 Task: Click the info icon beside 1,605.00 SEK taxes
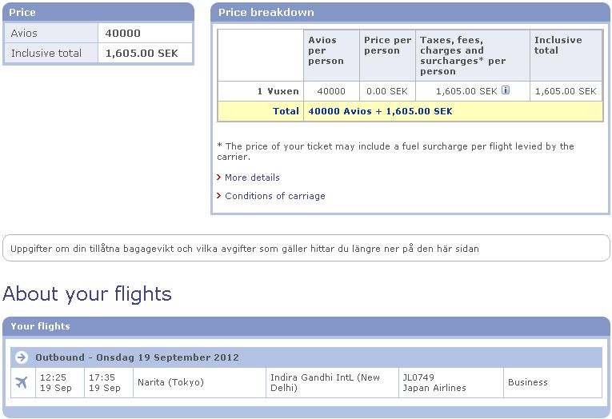click(506, 90)
